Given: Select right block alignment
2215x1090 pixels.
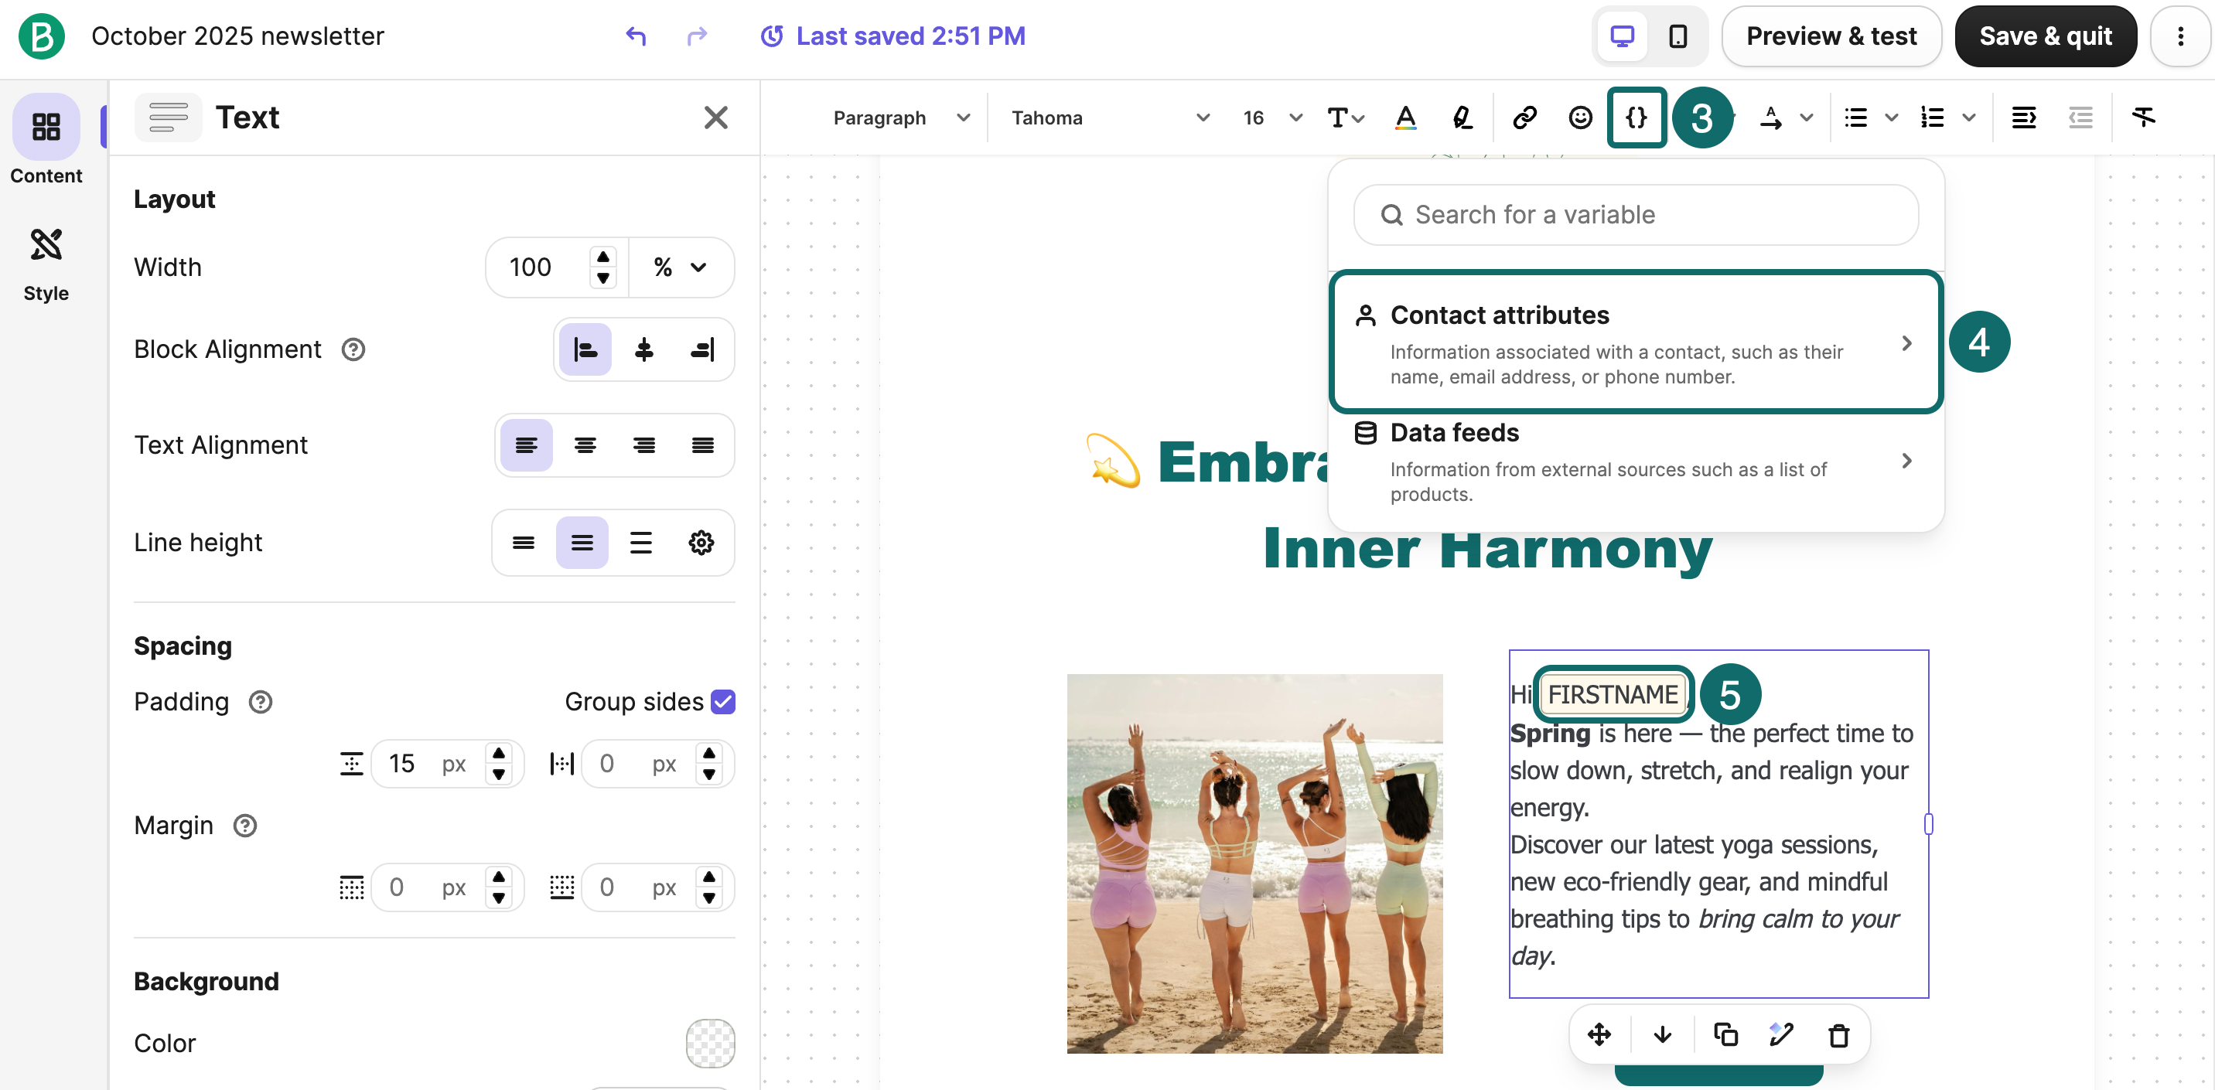Looking at the screenshot, I should 702,350.
